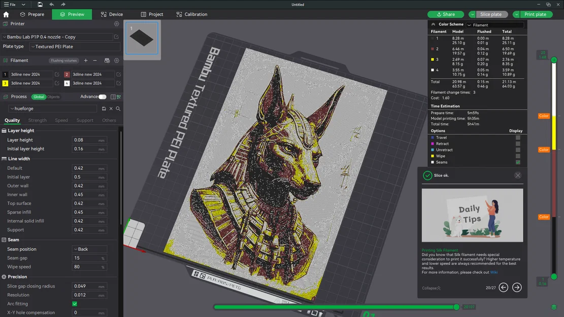Click horizontal move slider handle
Image resolution: width=564 pixels, height=317 pixels.
[456, 307]
